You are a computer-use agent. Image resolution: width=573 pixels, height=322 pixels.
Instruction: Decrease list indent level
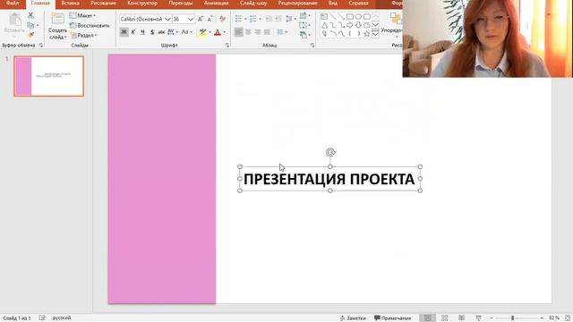269,19
